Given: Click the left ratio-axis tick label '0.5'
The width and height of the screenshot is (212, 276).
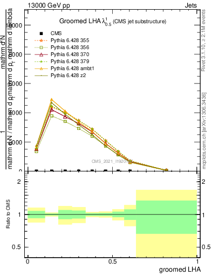Looking at the screenshot, I should 16,247.
